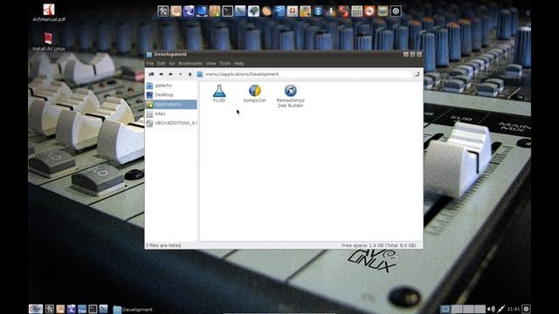The width and height of the screenshot is (559, 314).
Task: Click the terminal launcher in bottom panel
Action: point(93,309)
